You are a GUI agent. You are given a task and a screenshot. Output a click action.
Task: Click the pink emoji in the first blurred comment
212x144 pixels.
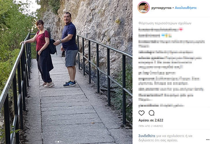(x=181, y=29)
